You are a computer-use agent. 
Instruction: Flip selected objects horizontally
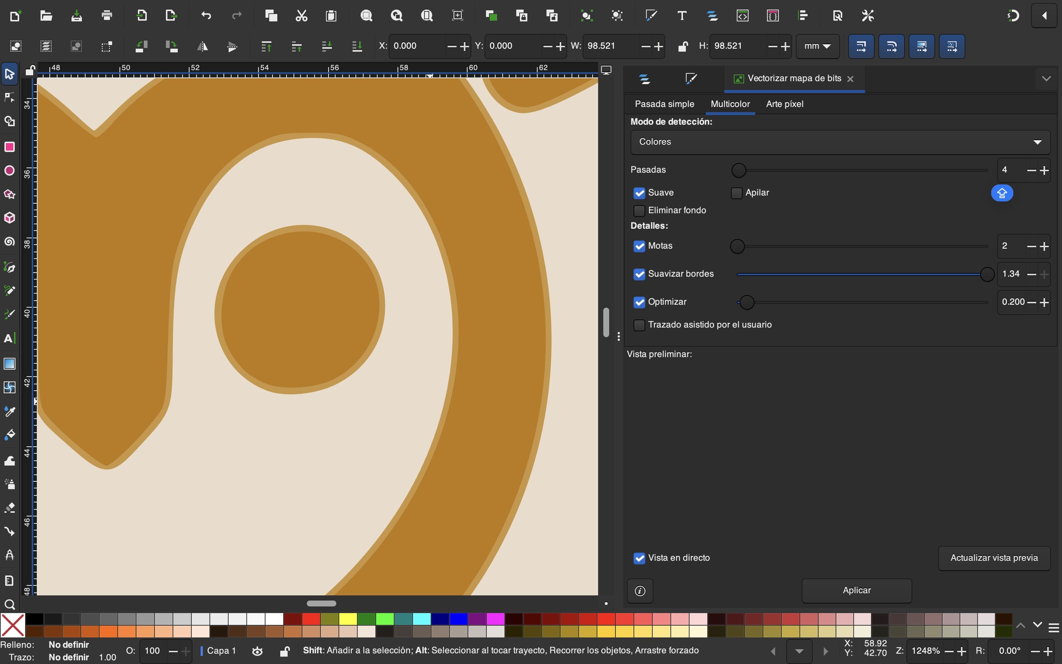tap(202, 46)
